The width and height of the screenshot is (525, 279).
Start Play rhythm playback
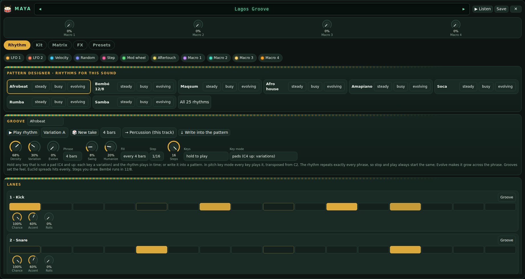(23, 132)
